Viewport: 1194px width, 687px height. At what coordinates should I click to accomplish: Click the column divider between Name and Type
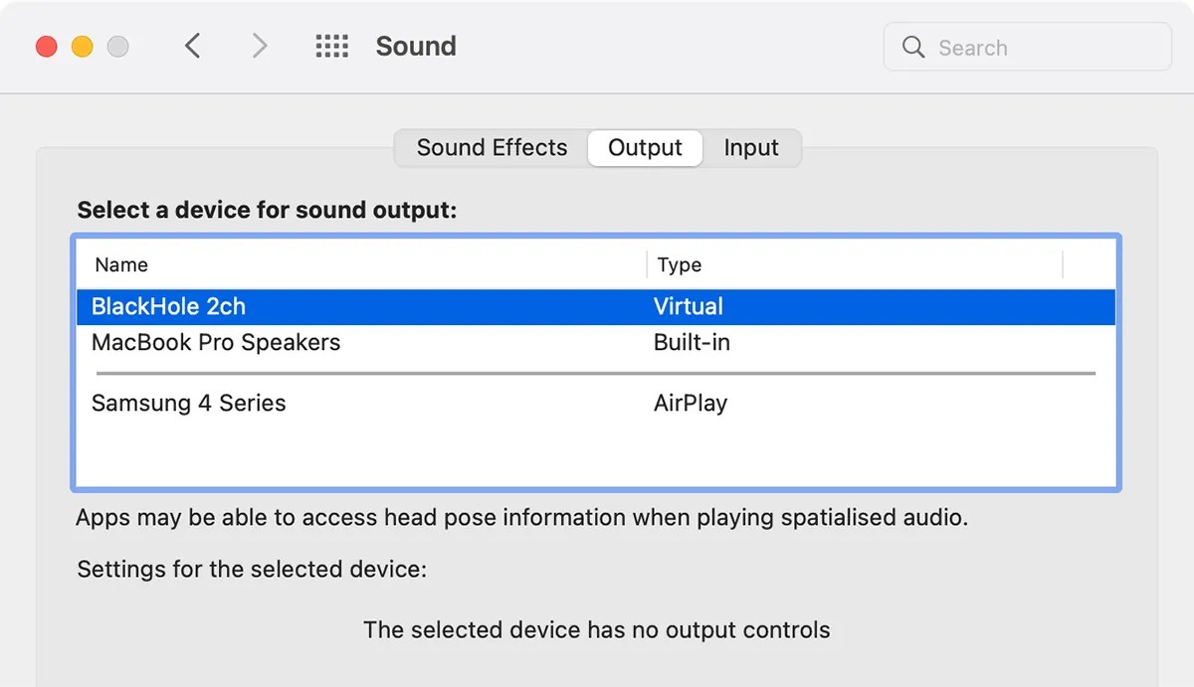coord(645,264)
